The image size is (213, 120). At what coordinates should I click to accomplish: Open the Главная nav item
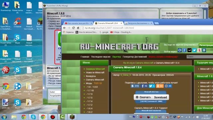pyautogui.click(x=85, y=57)
